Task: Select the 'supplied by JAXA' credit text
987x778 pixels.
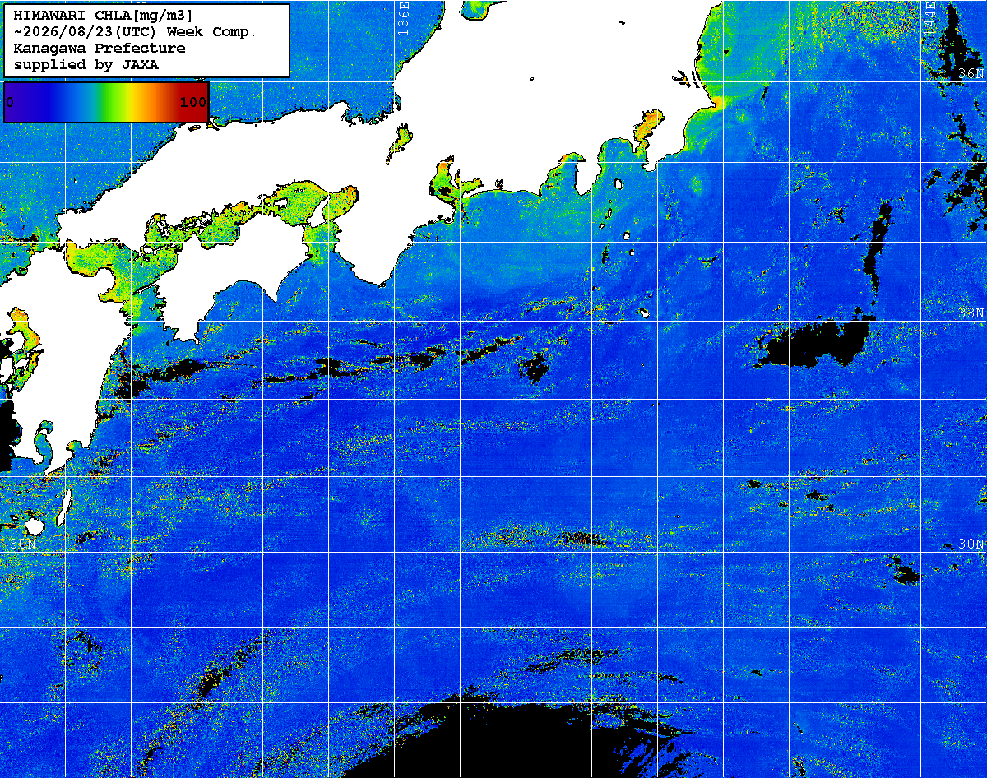Action: (86, 64)
